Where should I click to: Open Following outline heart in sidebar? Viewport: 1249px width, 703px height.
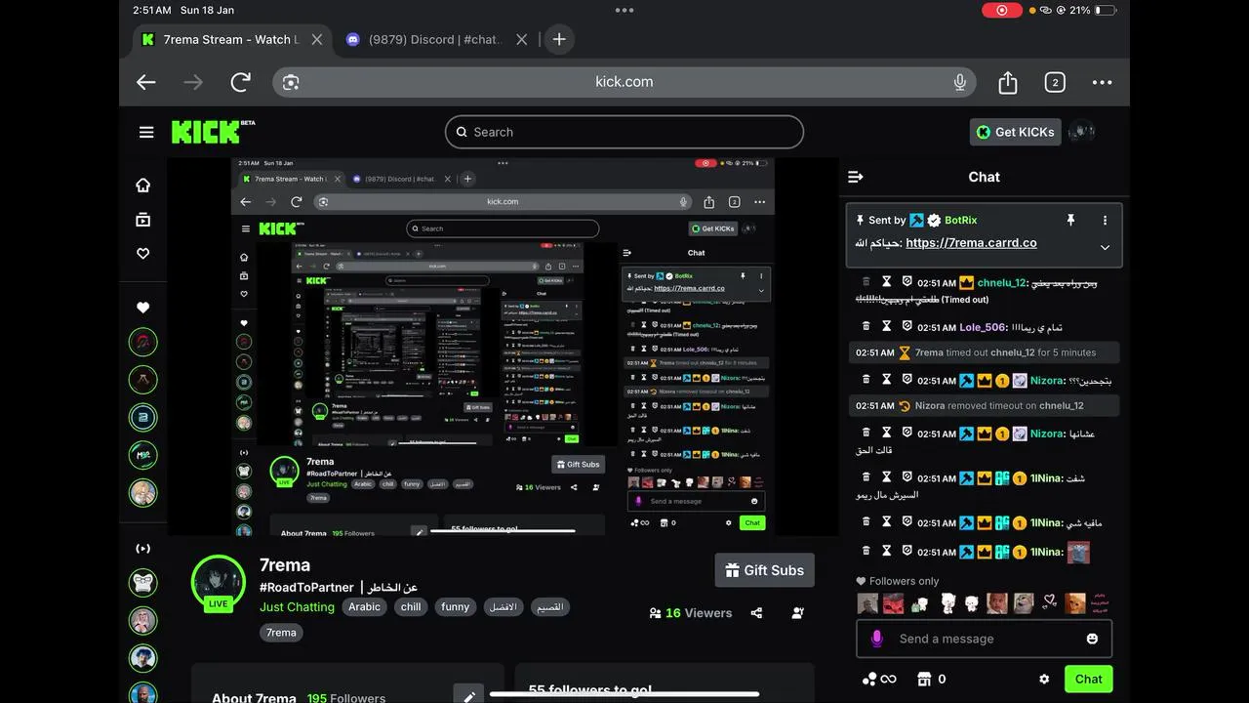(x=142, y=253)
